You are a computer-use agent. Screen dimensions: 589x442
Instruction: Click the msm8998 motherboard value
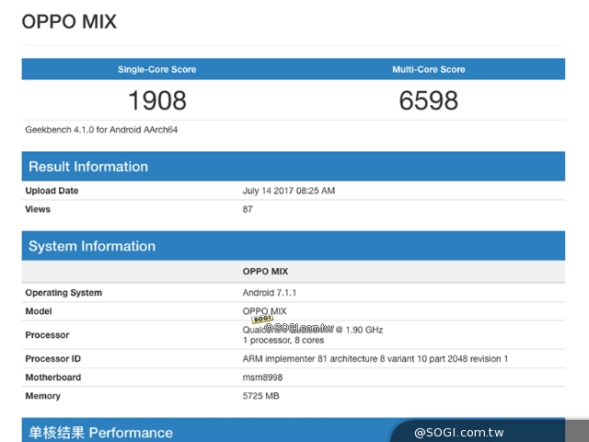(x=262, y=377)
